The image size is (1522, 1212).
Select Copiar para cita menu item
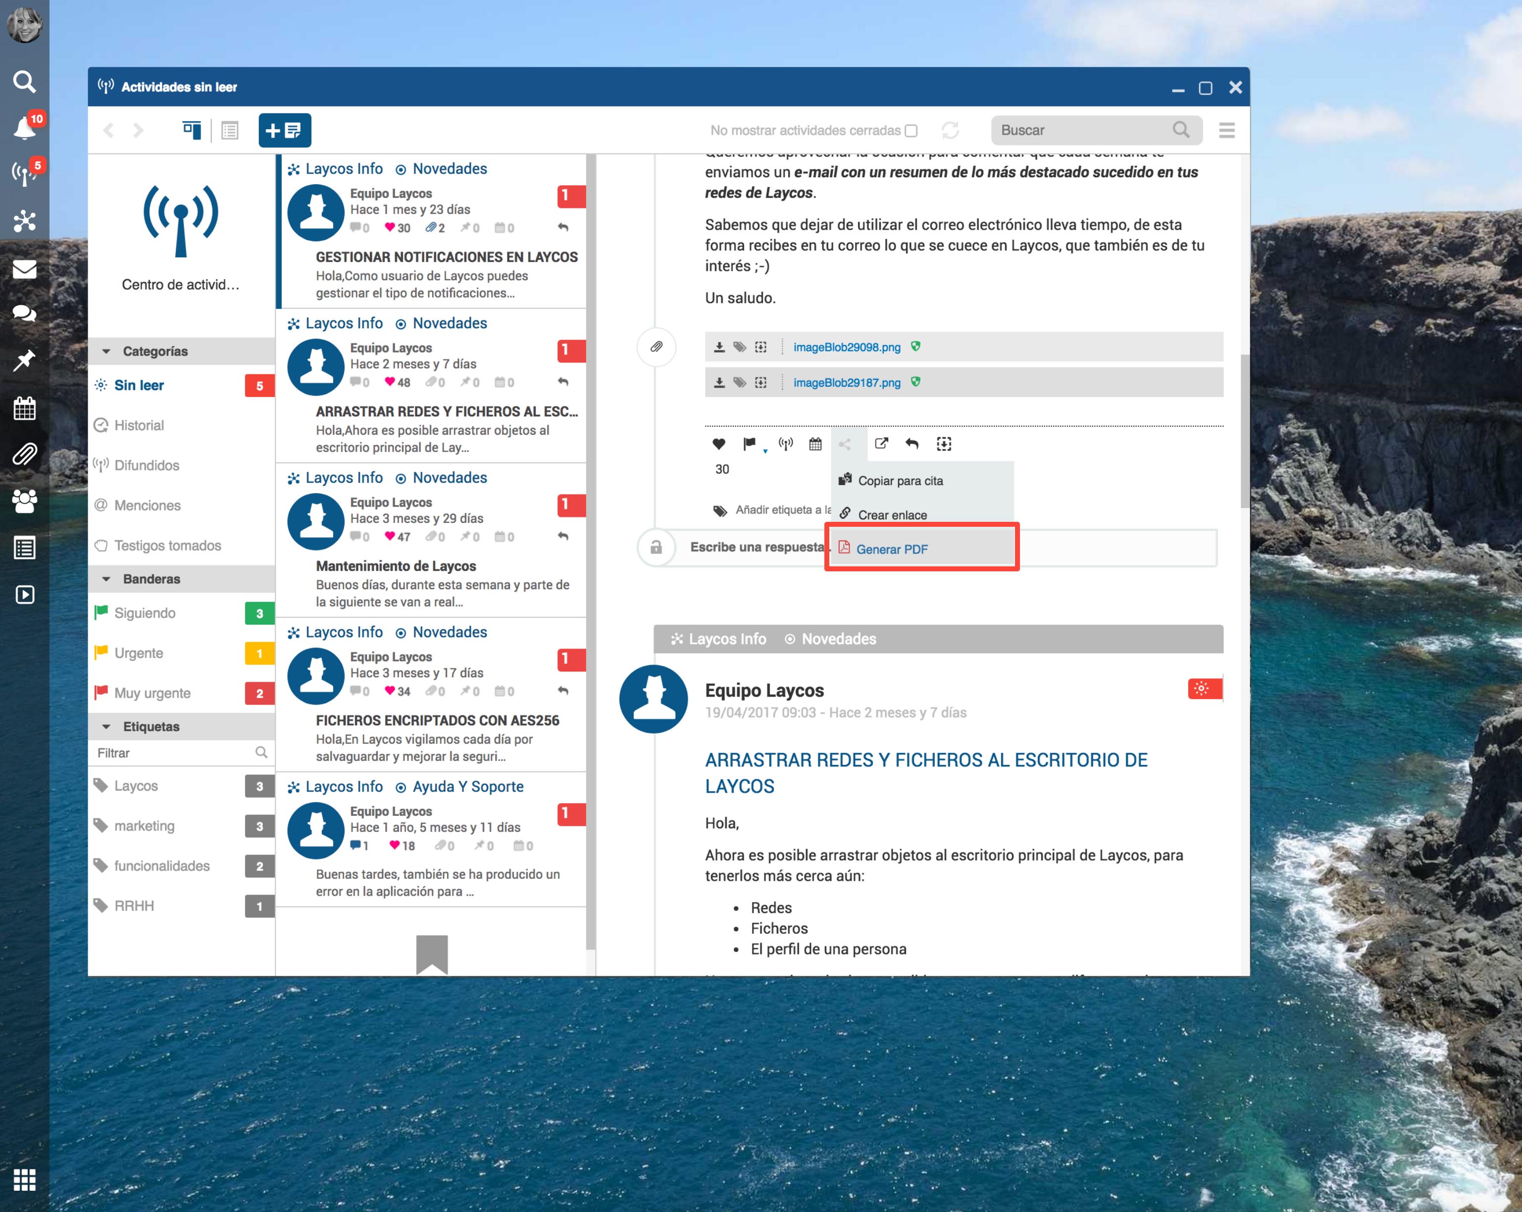point(922,481)
